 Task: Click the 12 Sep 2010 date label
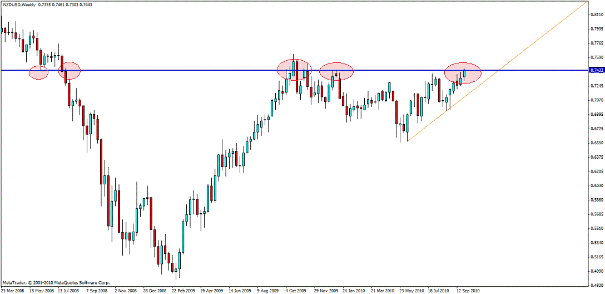coord(468,290)
